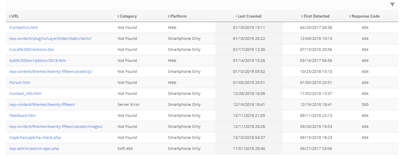Open the /ContactUs.htm link
This screenshot has height=157, width=401.
coord(23,28)
